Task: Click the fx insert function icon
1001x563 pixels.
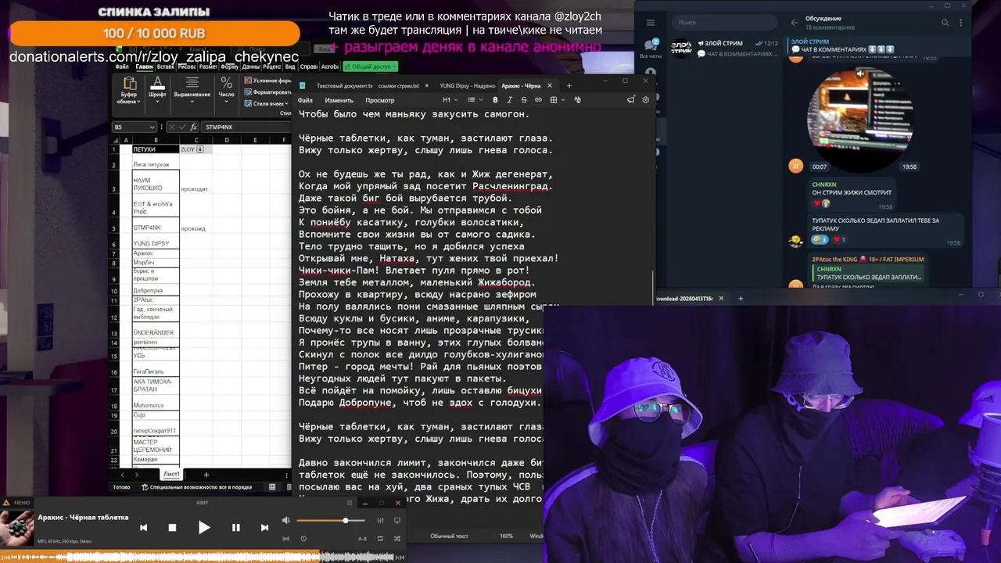Action: pyautogui.click(x=193, y=127)
